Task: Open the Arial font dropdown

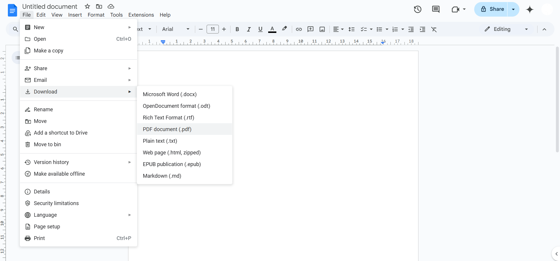Action: click(x=175, y=29)
